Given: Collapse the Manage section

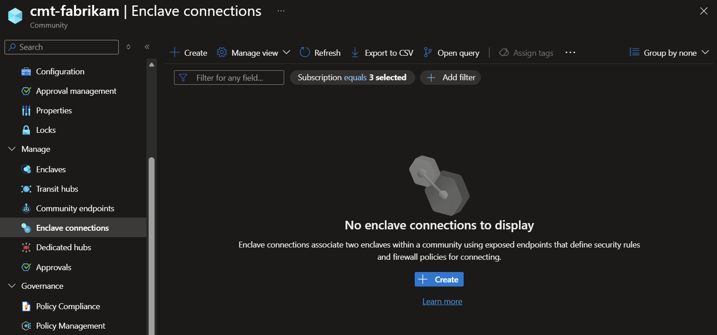Looking at the screenshot, I should coord(12,149).
